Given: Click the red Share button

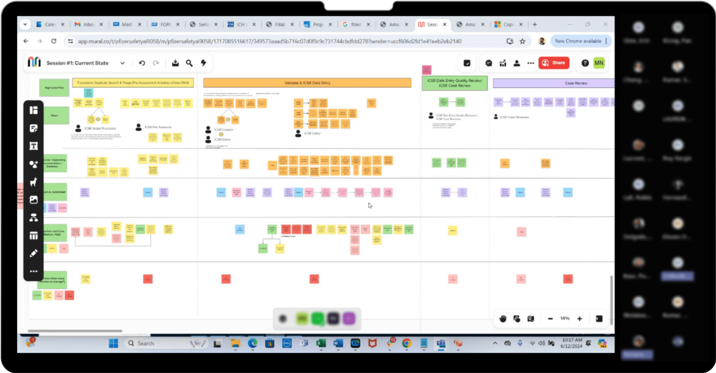Looking at the screenshot, I should 554,63.
